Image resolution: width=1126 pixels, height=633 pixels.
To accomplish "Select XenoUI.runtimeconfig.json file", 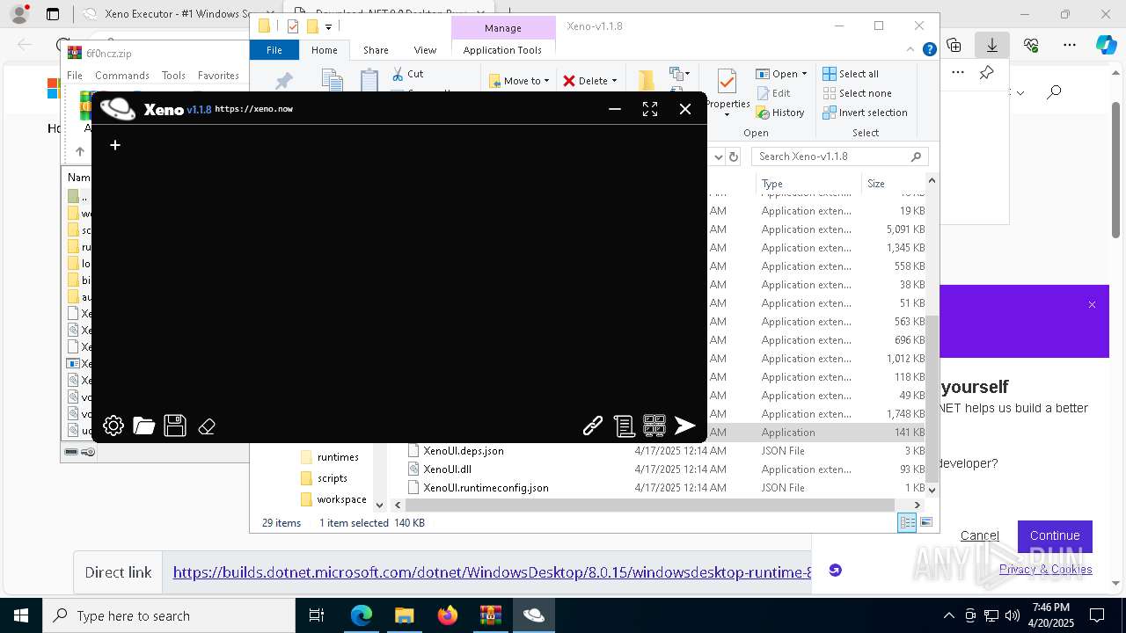I will [x=486, y=488].
